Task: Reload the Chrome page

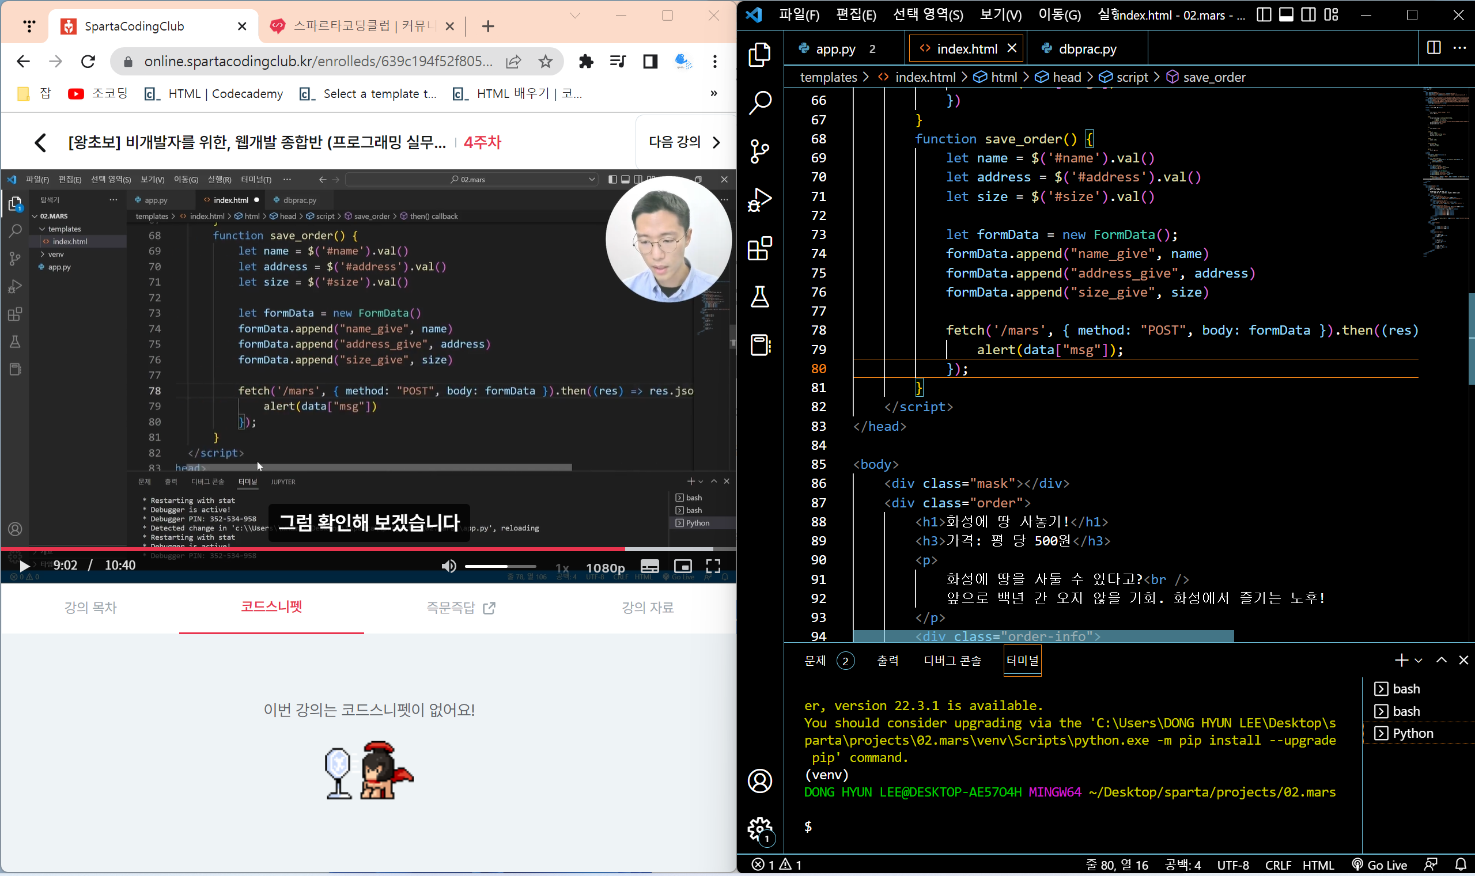Action: click(88, 62)
